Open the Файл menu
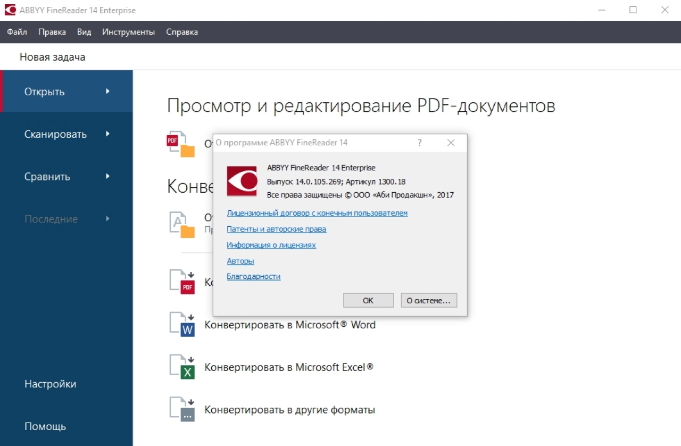This screenshot has width=681, height=446. tap(17, 32)
